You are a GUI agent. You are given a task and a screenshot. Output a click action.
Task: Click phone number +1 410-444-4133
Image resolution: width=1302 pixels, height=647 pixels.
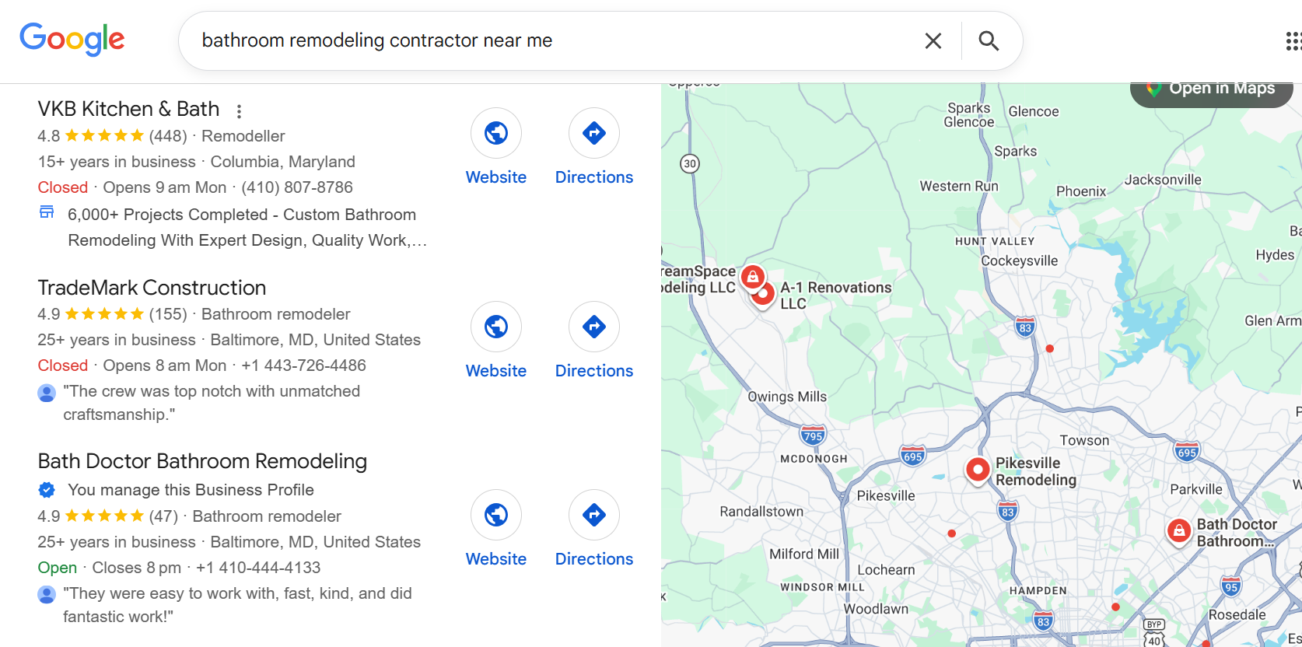[258, 568]
